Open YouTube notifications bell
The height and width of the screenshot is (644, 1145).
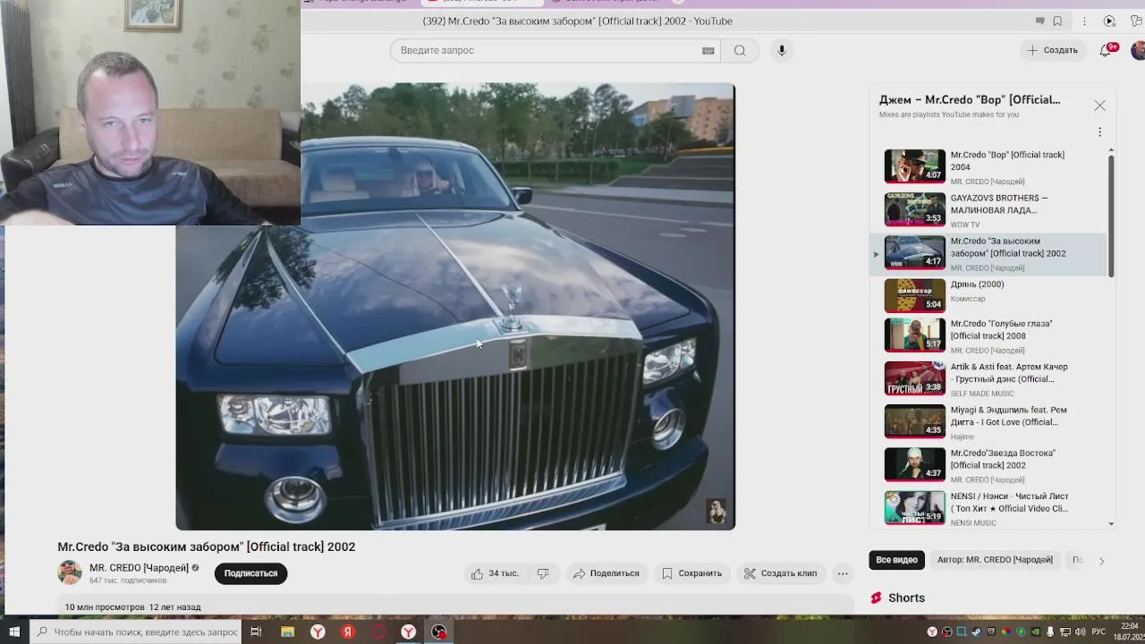click(1106, 50)
